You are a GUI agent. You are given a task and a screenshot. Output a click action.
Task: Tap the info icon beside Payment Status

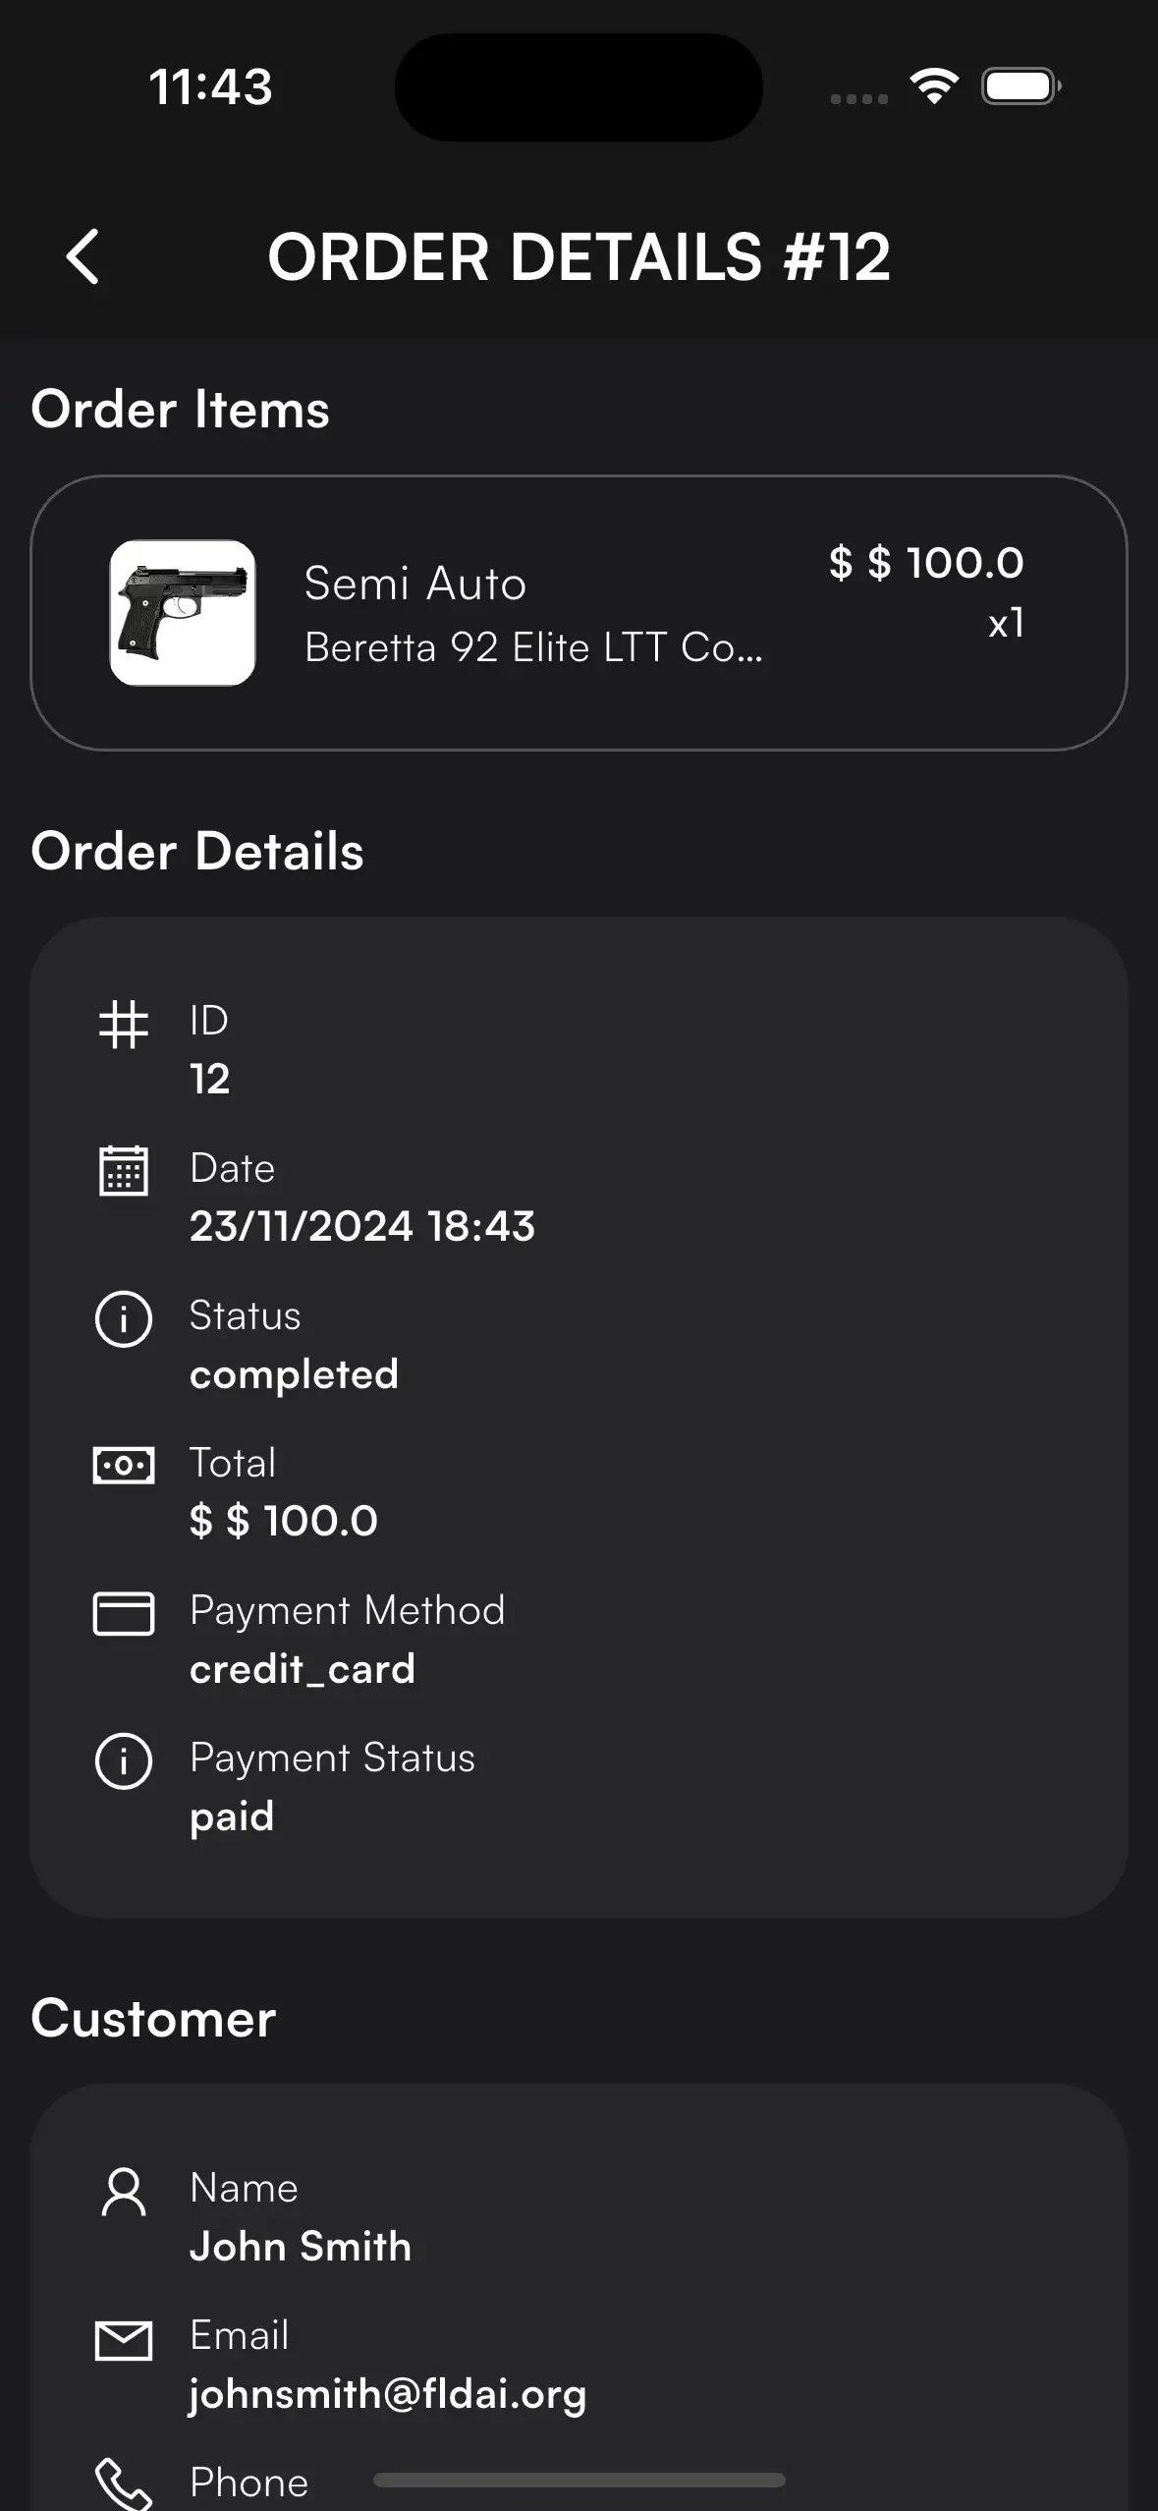pos(124,1760)
